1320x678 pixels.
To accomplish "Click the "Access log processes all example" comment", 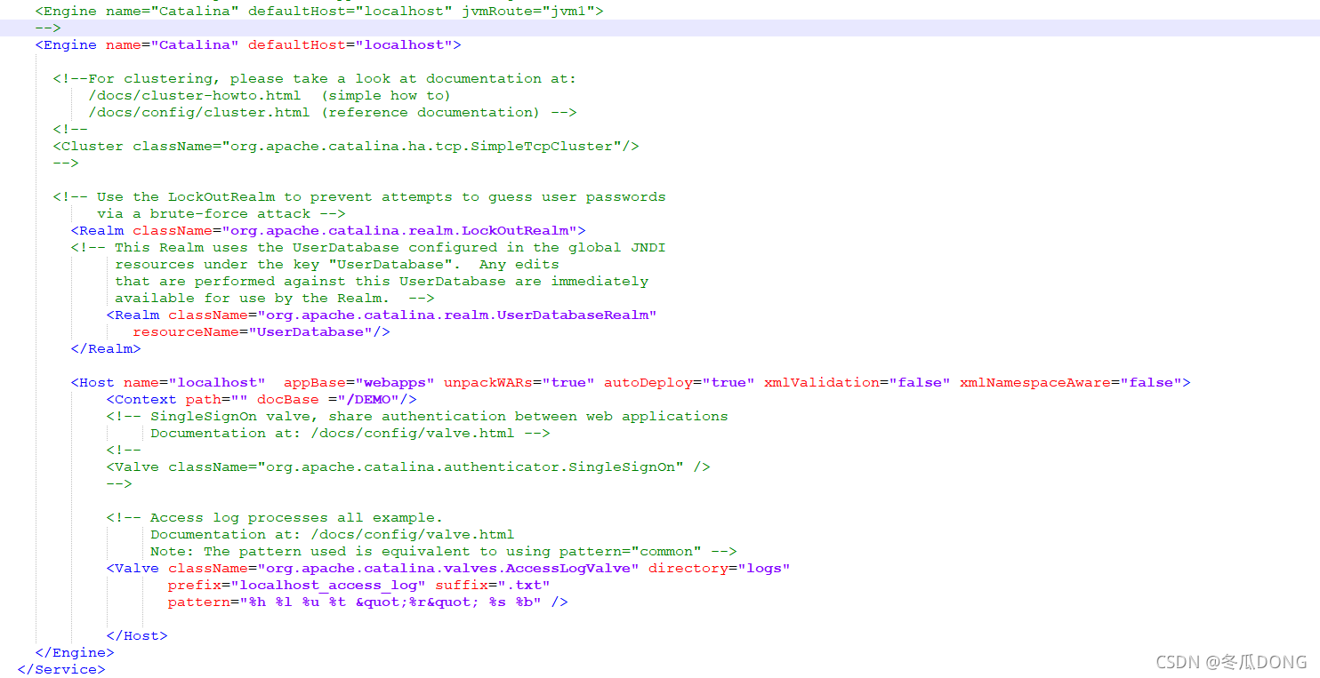I will tap(274, 517).
